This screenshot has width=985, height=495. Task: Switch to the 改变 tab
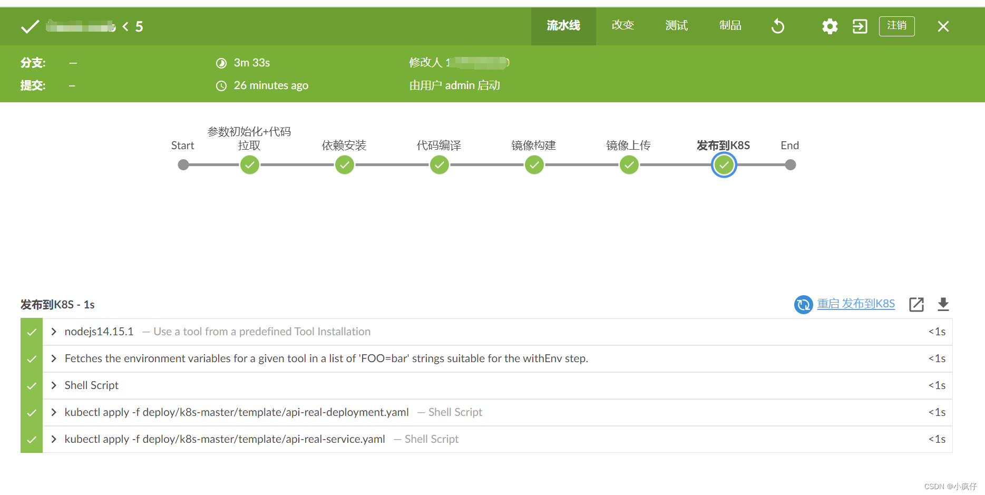(623, 26)
